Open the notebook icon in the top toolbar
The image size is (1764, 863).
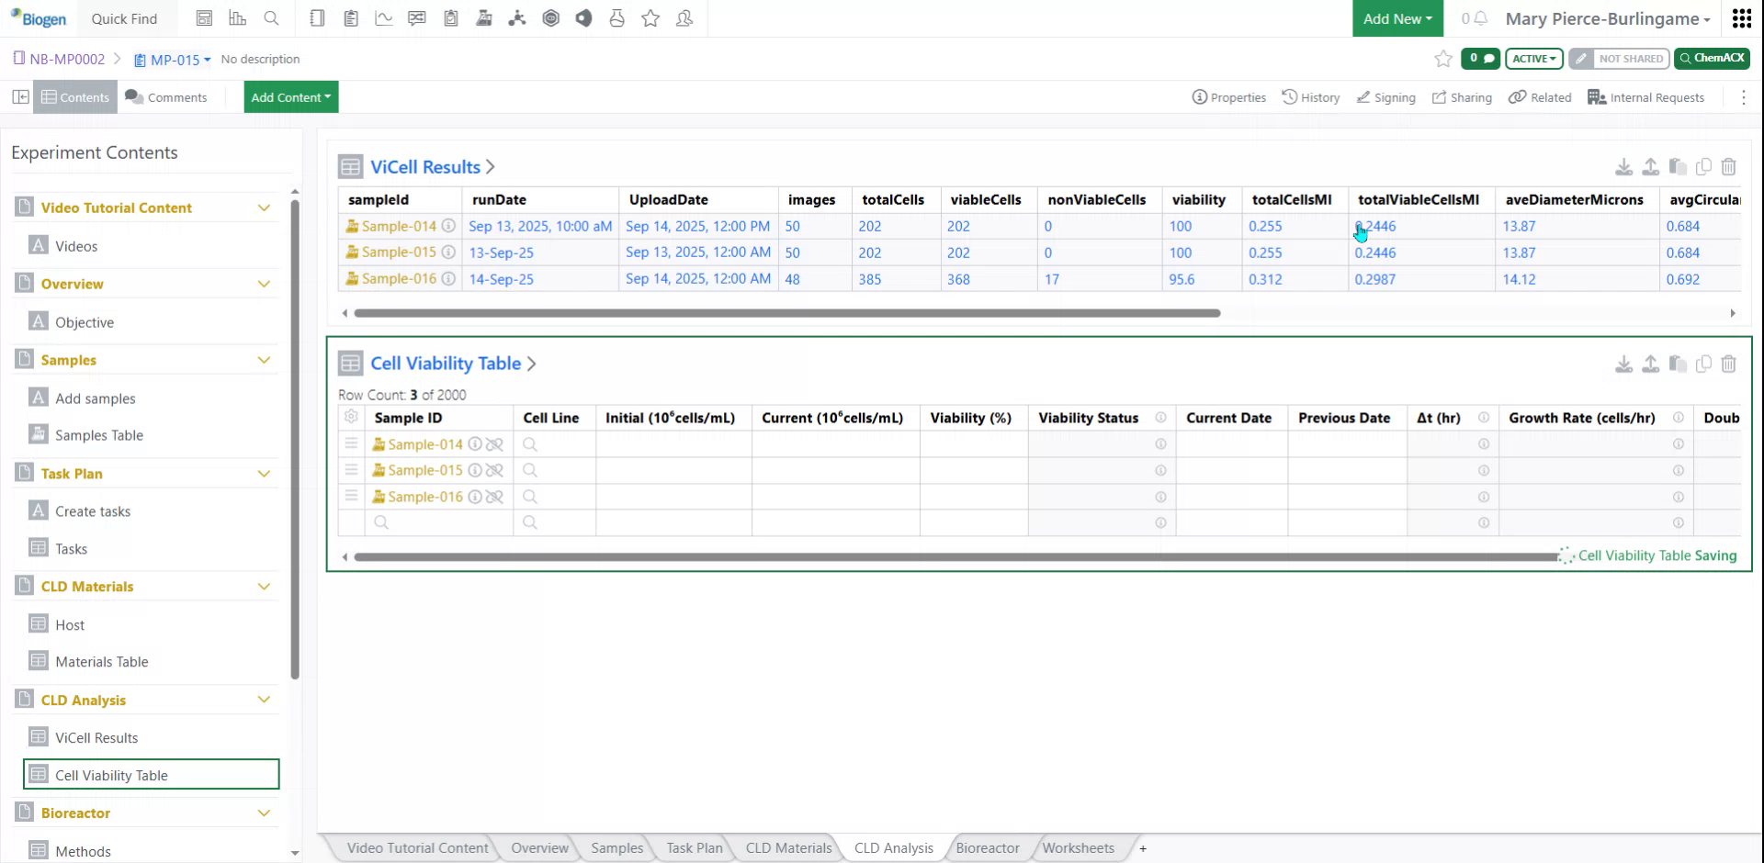[317, 18]
